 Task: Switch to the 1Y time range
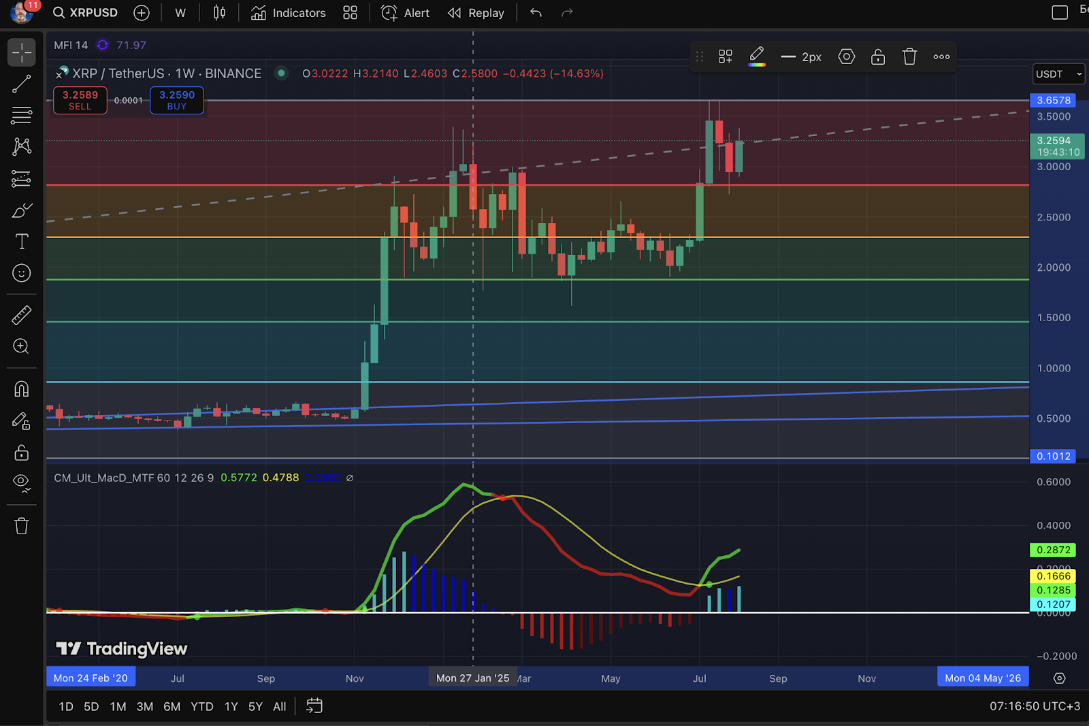(x=231, y=707)
